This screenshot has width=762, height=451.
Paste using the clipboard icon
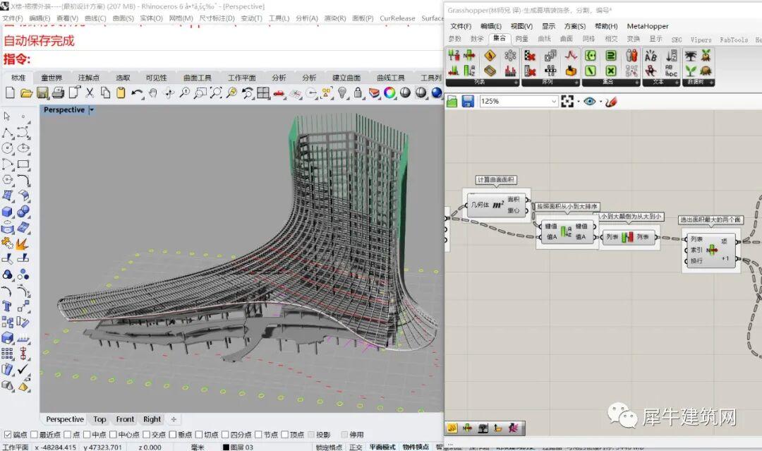(x=121, y=92)
